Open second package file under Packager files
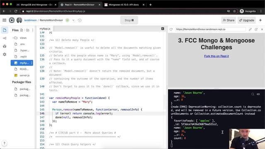This screenshot has height=149, width=265. coord(22,95)
